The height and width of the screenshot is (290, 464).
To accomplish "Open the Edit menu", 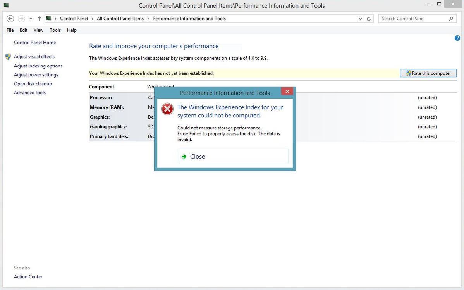I will click(x=24, y=30).
